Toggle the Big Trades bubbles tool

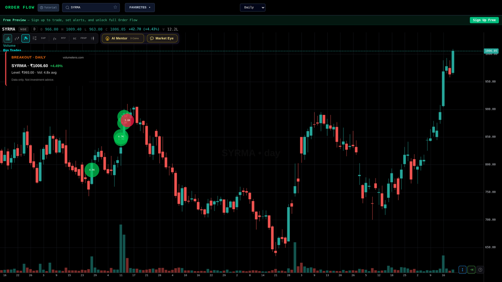pyautogui.click(x=25, y=38)
